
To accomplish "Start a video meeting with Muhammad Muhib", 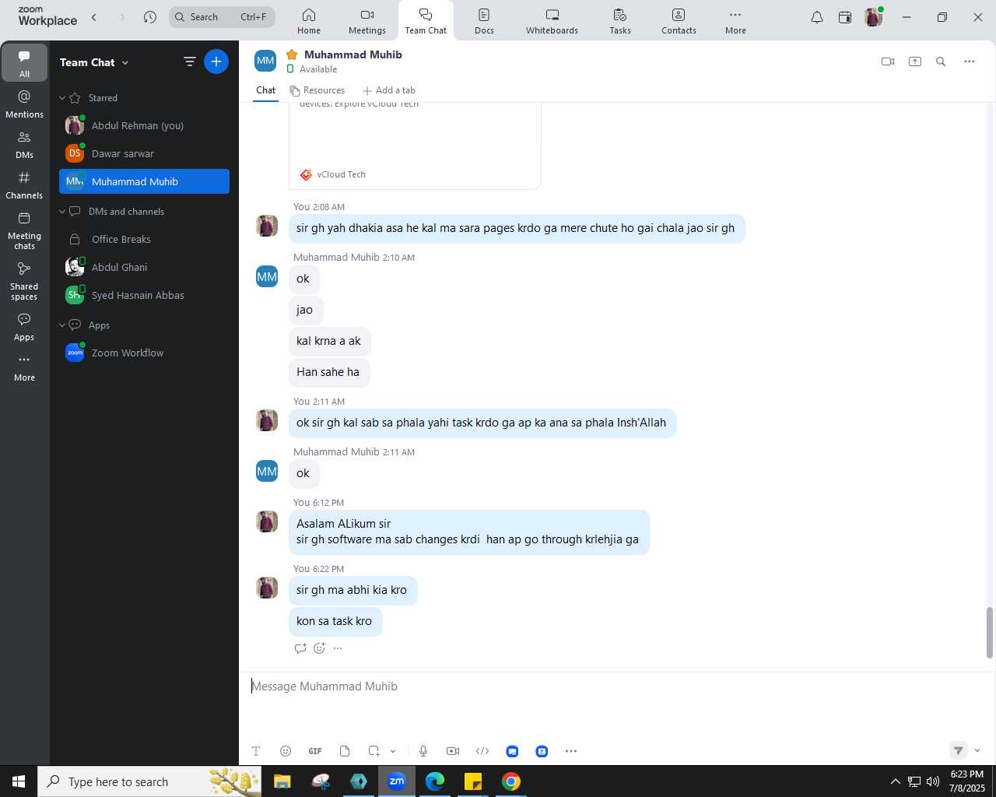I will point(888,61).
